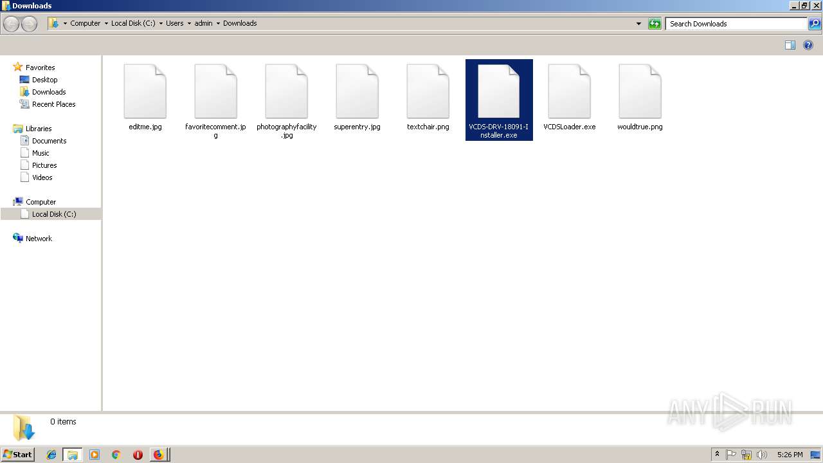The height and width of the screenshot is (463, 823).
Task: Select Favorites in the navigation pane
Action: 40,68
